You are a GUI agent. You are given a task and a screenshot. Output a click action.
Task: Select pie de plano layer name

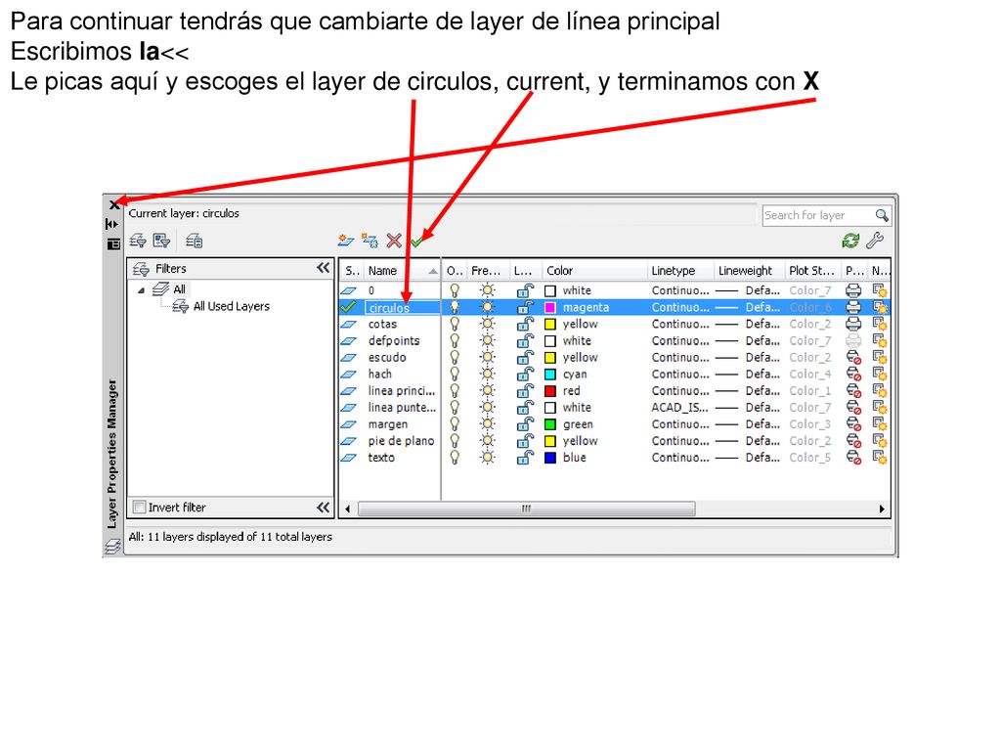tap(401, 441)
